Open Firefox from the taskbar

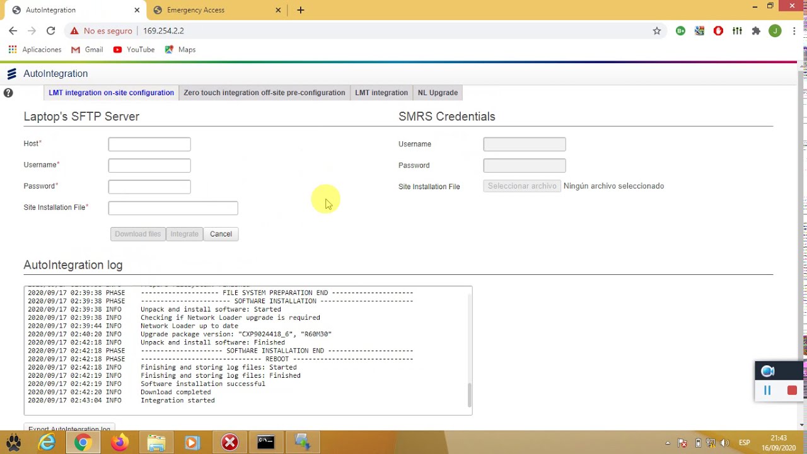click(x=119, y=443)
